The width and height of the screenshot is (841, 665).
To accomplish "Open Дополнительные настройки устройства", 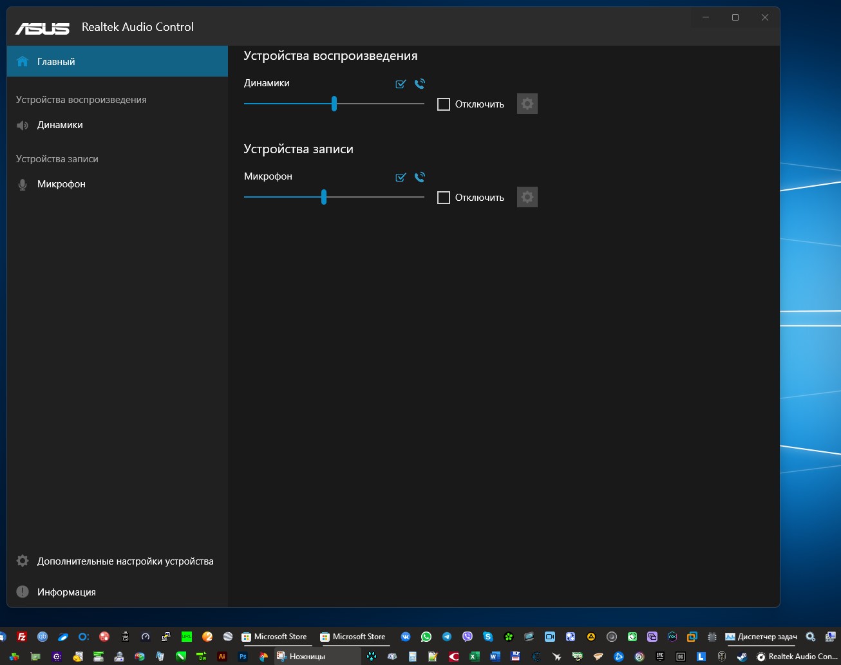I will point(117,561).
